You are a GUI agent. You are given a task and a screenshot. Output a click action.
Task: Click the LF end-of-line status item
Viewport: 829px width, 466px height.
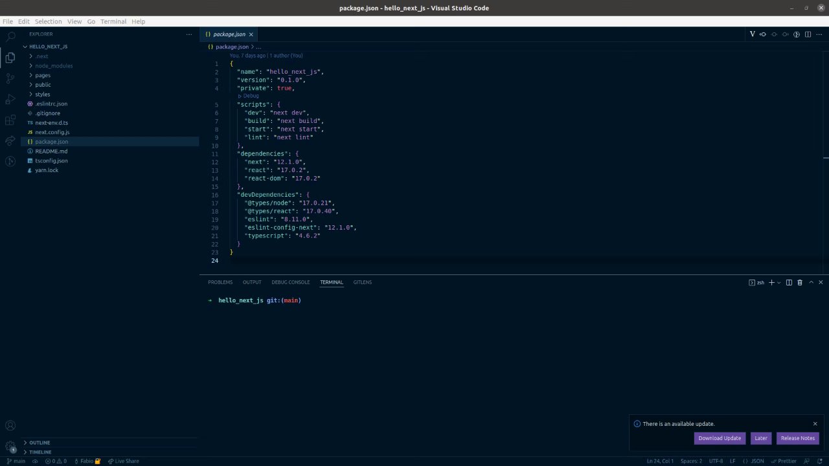(732, 461)
